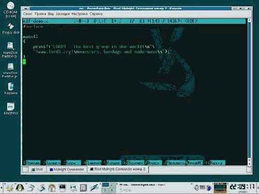This screenshot has height=194, width=259.
Task: Open the window menu button in the Konsole title bar
Action: (26, 8)
